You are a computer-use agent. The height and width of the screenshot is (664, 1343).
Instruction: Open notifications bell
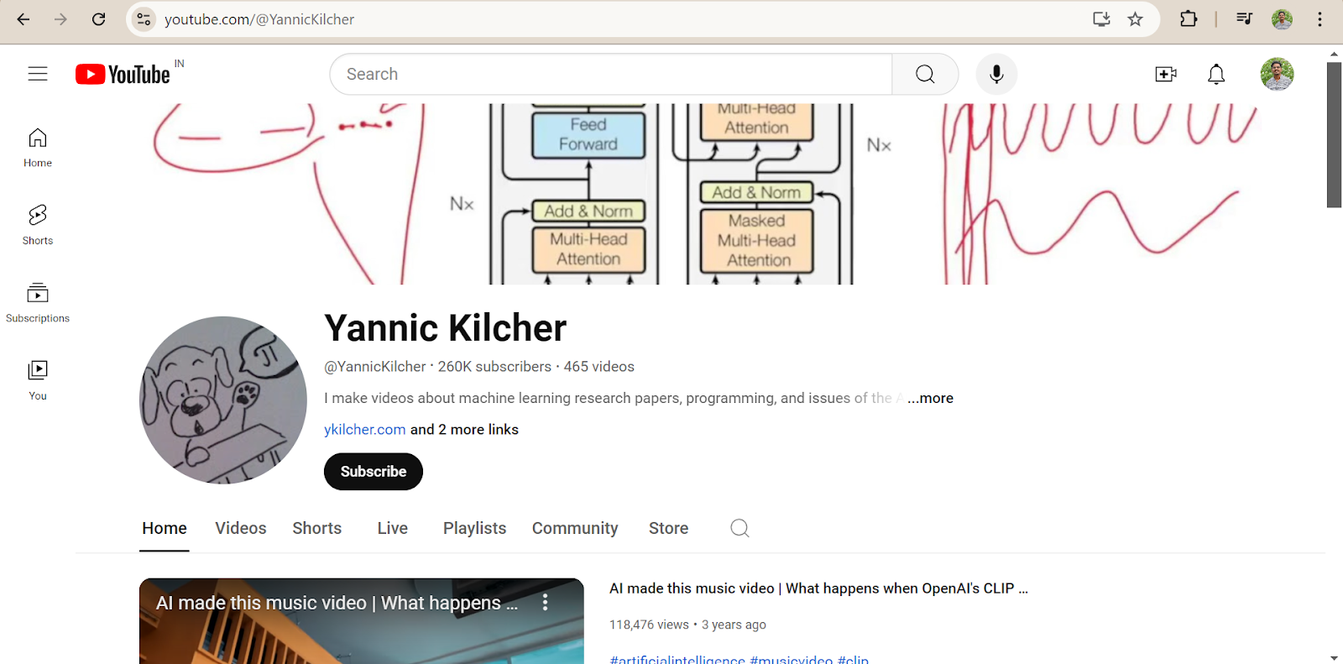pyautogui.click(x=1216, y=74)
